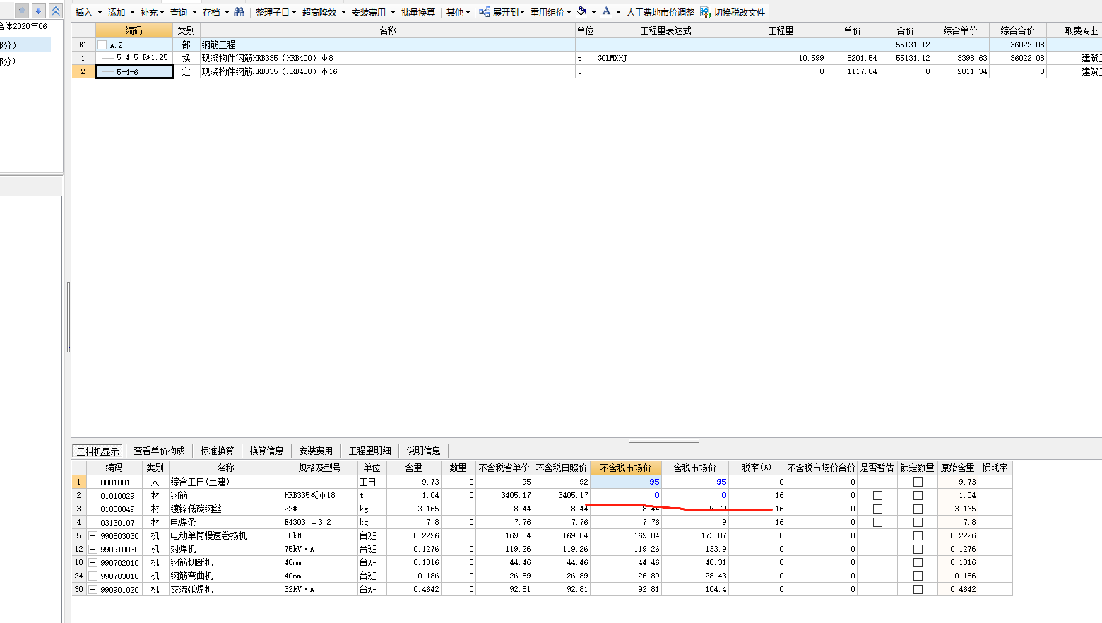The image size is (1102, 623).
Task: Click the 不含税市场价 column header
Action: (x=625, y=468)
